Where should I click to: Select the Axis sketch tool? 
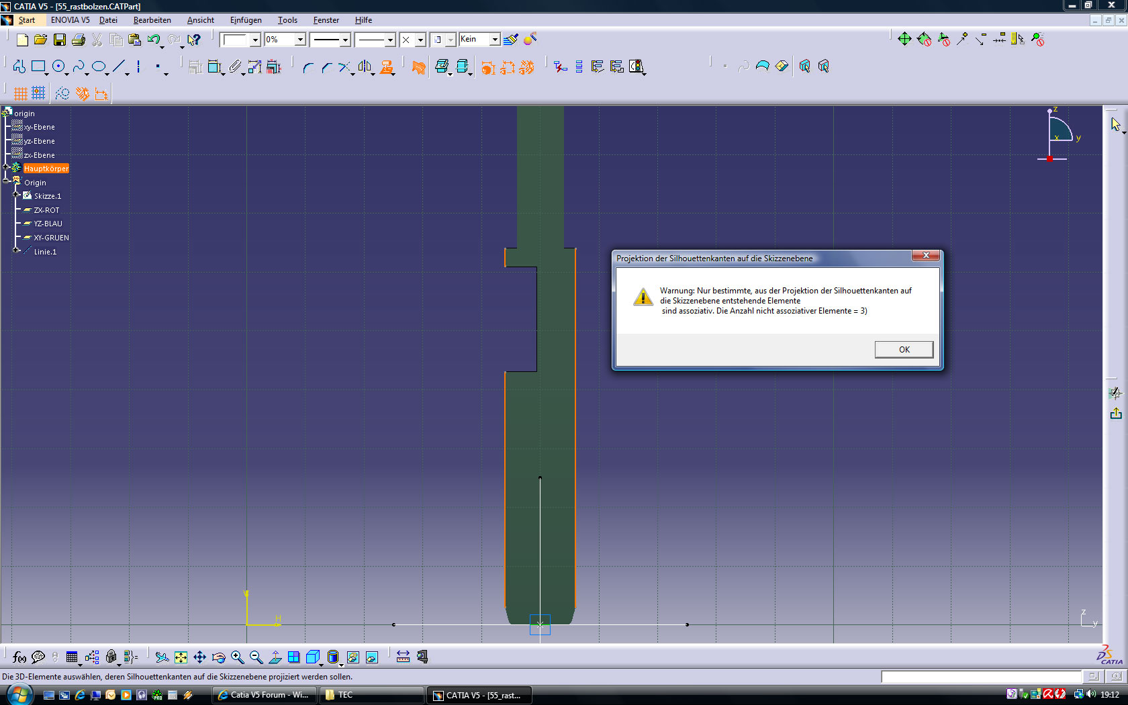click(138, 66)
